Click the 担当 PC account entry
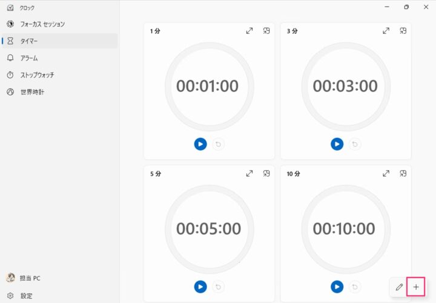This screenshot has width=436, height=303. [30, 278]
